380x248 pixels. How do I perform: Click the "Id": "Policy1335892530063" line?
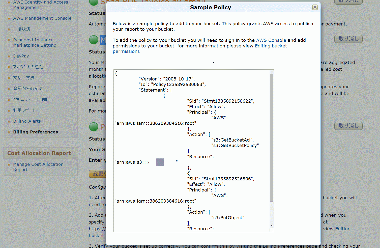click(172, 85)
